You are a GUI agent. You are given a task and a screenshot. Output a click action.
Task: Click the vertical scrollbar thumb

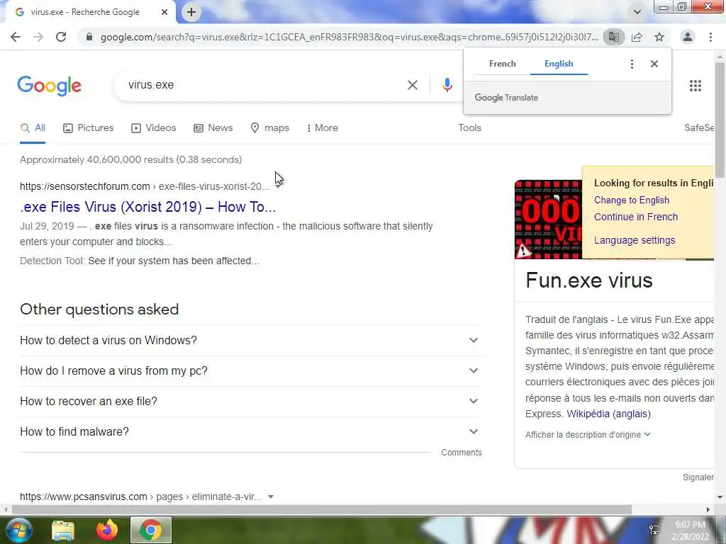(720, 120)
